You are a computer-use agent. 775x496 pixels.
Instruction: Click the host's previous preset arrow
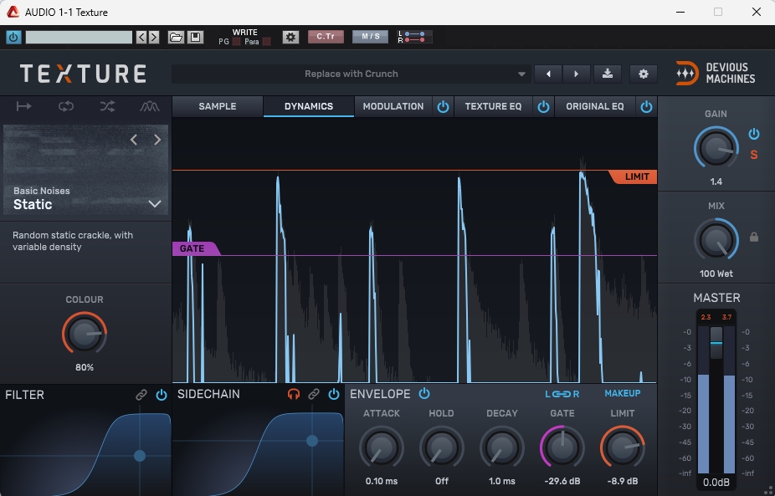[141, 37]
